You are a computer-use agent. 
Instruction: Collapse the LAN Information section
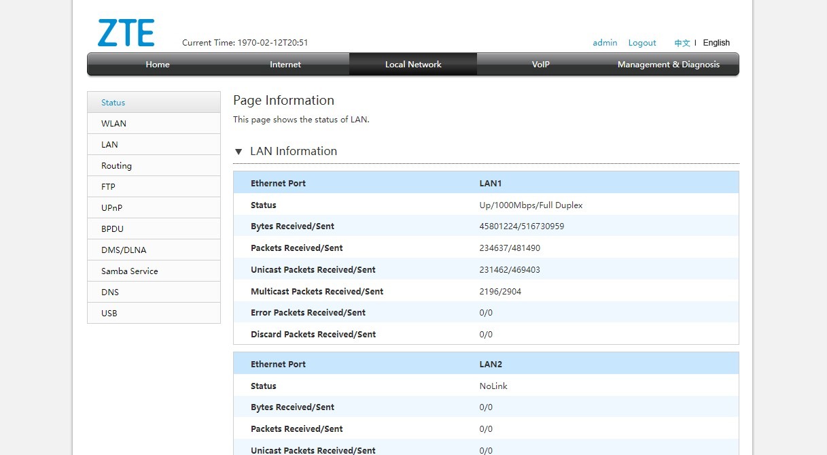[x=239, y=152]
